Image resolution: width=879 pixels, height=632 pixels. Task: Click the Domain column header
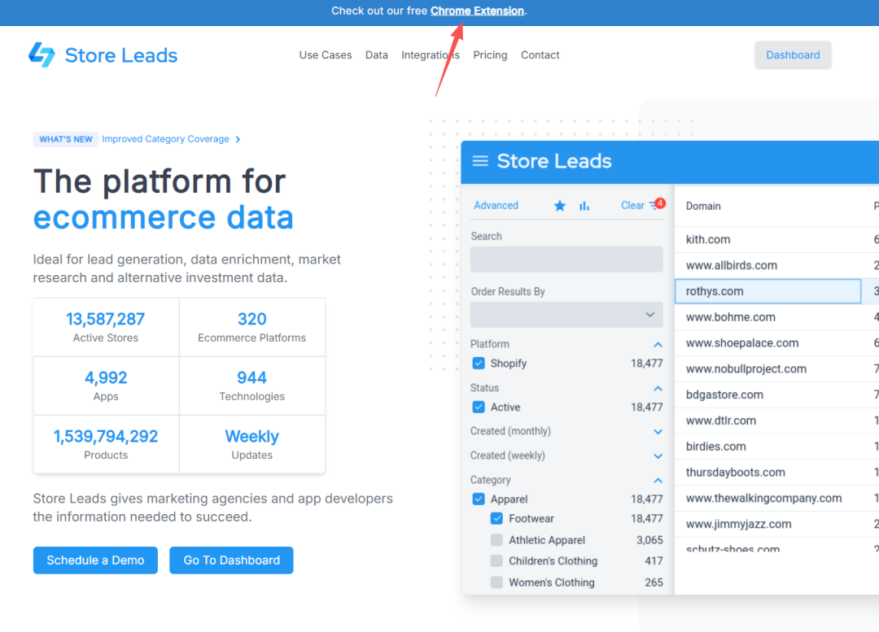point(703,206)
